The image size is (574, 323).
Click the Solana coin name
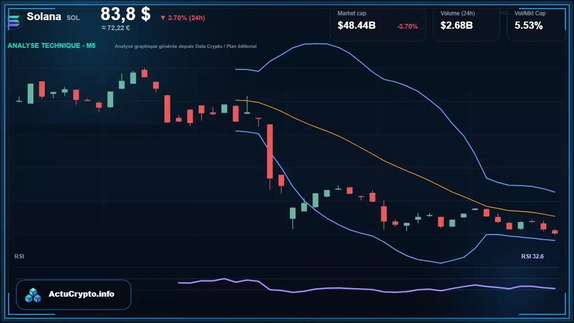(44, 17)
